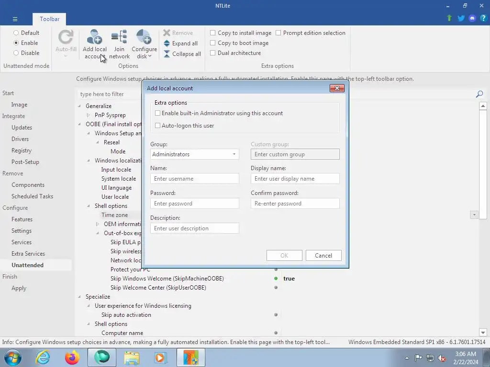Collapse the Reseal tree node
490x367 pixels.
tap(98, 142)
